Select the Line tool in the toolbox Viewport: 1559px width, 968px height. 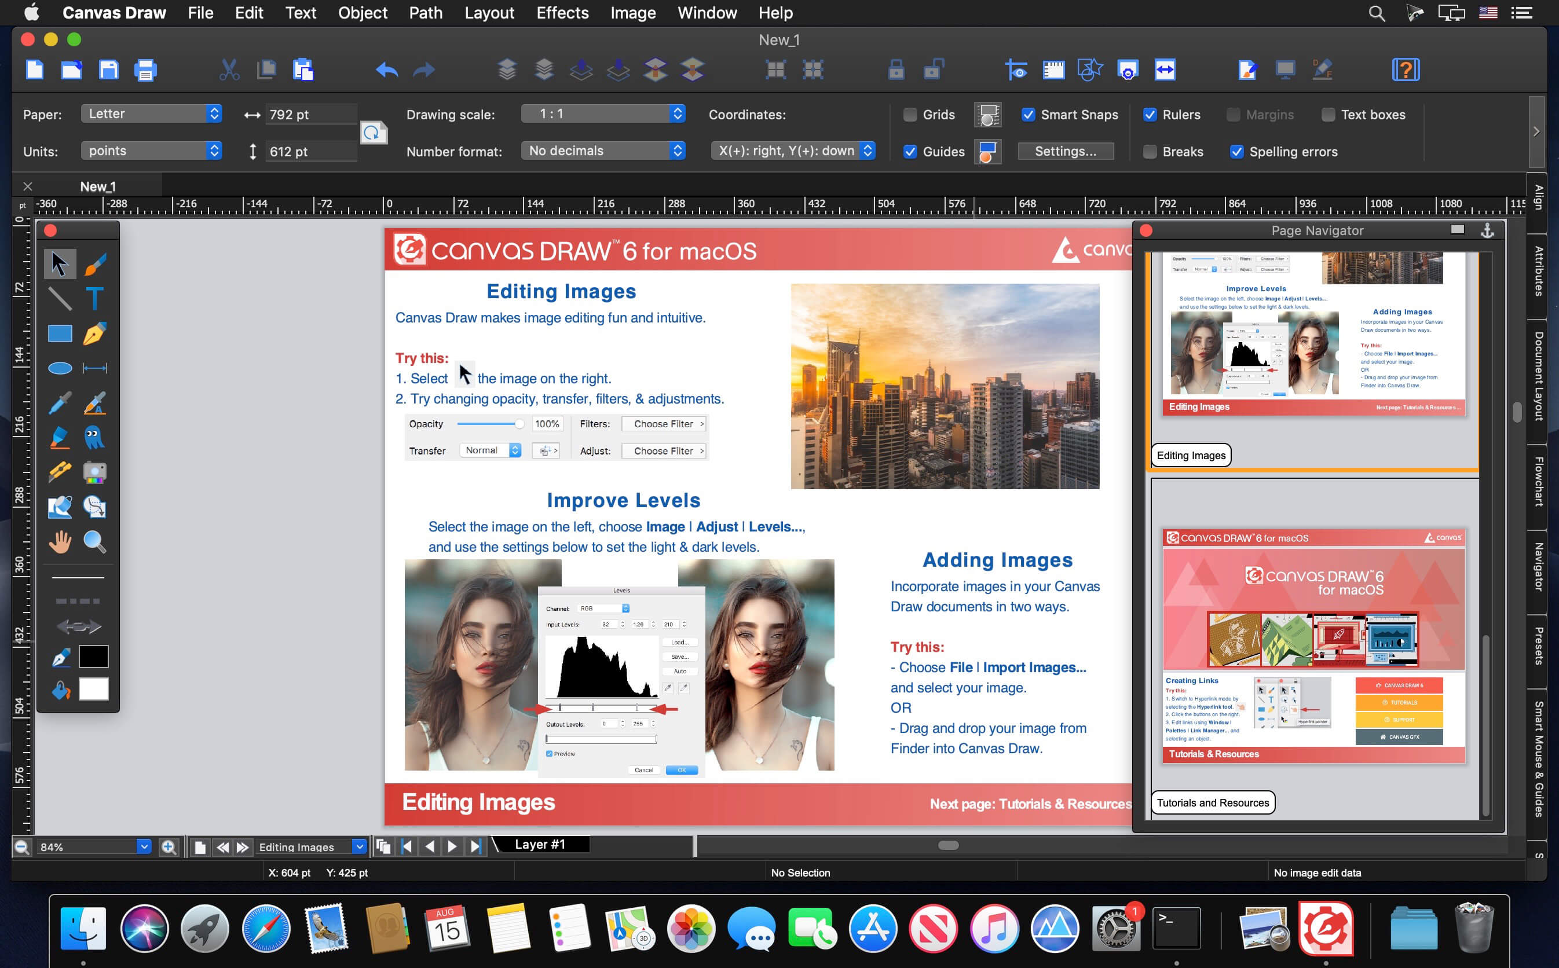tap(60, 298)
